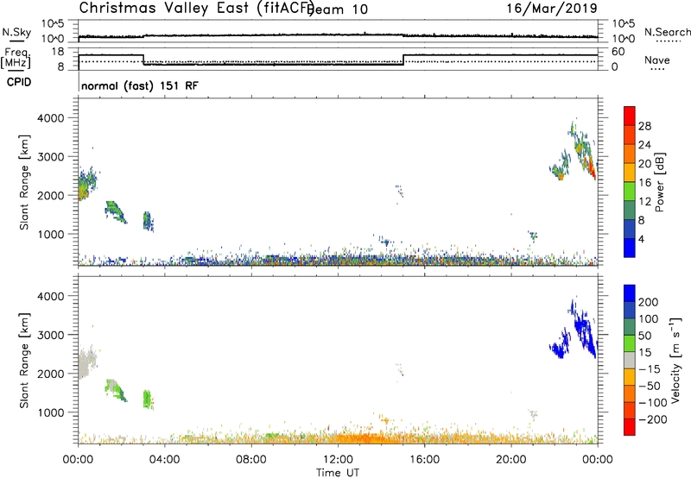691x478 pixels.
Task: Click the "20:00" time axis label
Action: tap(510, 460)
